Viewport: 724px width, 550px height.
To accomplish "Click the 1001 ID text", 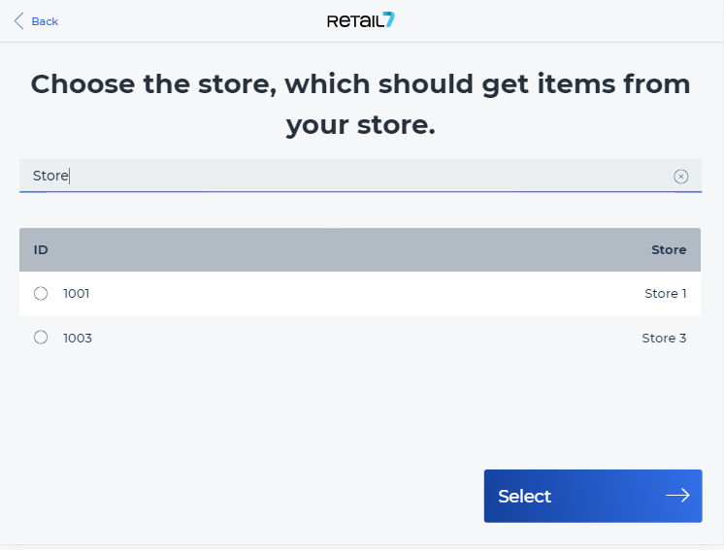I will coord(77,294).
